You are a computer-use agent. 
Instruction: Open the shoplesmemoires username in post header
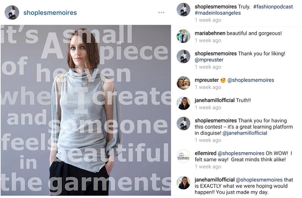tap(50, 13)
